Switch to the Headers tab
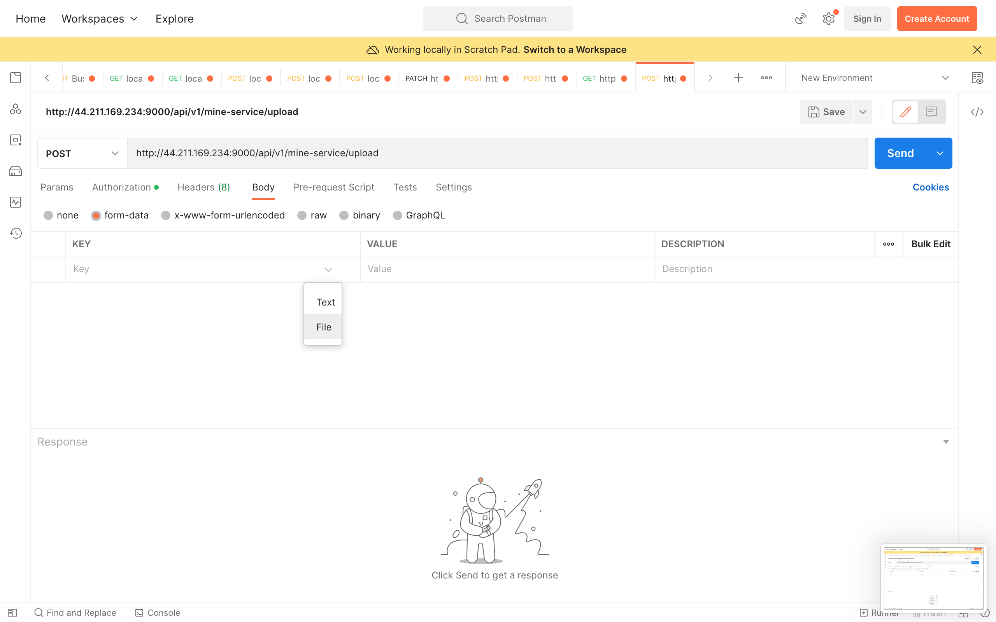Image resolution: width=996 pixels, height=622 pixels. pos(203,187)
